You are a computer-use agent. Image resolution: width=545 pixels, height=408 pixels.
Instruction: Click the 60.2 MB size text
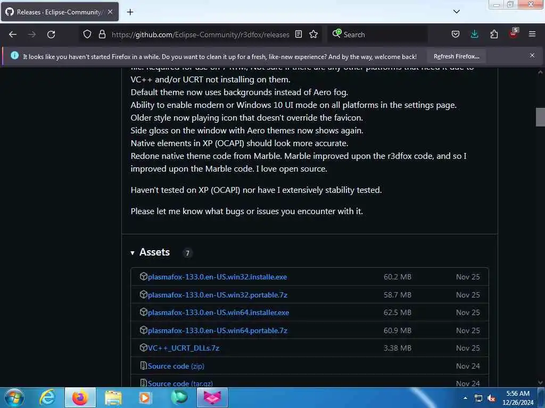397,277
